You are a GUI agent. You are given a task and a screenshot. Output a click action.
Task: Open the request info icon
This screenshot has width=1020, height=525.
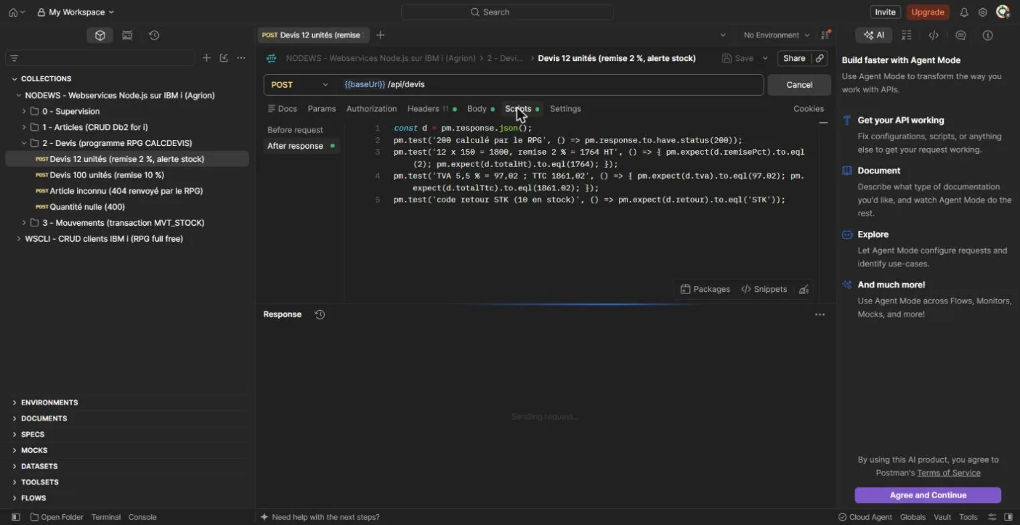click(987, 35)
